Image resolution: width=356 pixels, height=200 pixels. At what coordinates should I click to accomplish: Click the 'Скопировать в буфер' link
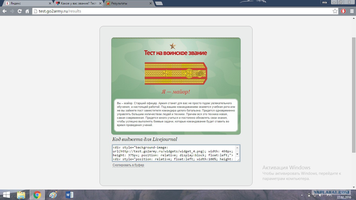click(128, 165)
